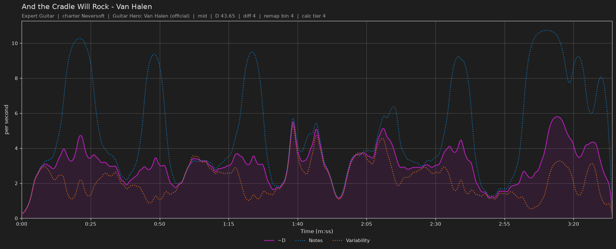This screenshot has height=249, width=616.
Task: Click the "~D" legend entry
Action: [275, 241]
